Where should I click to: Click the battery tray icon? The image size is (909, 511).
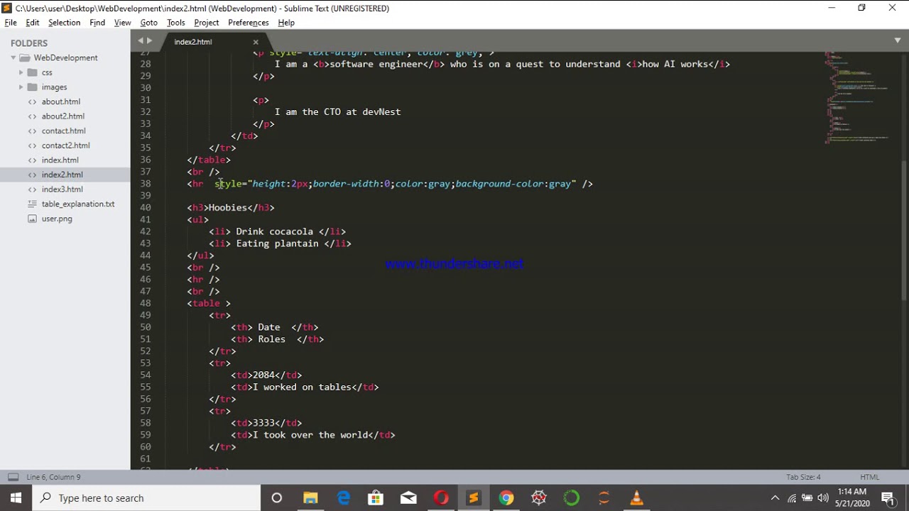[x=807, y=498]
